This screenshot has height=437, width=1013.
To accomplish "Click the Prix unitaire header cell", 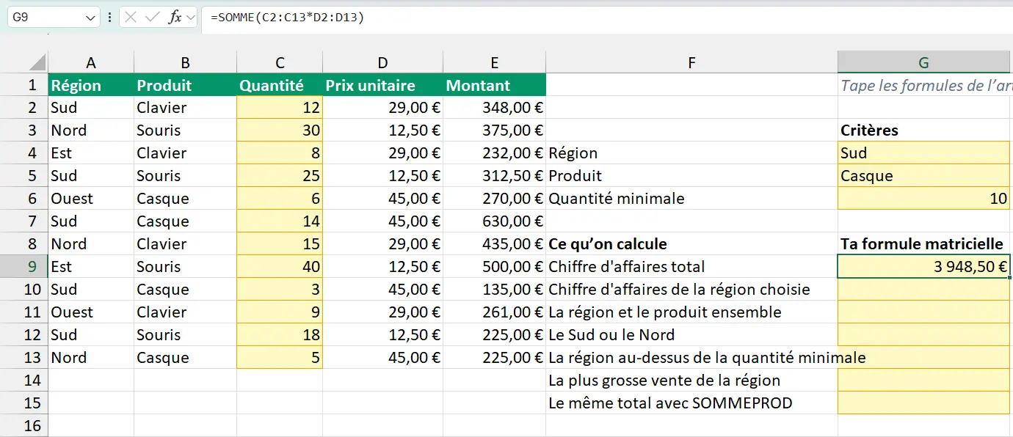I will pyautogui.click(x=382, y=85).
